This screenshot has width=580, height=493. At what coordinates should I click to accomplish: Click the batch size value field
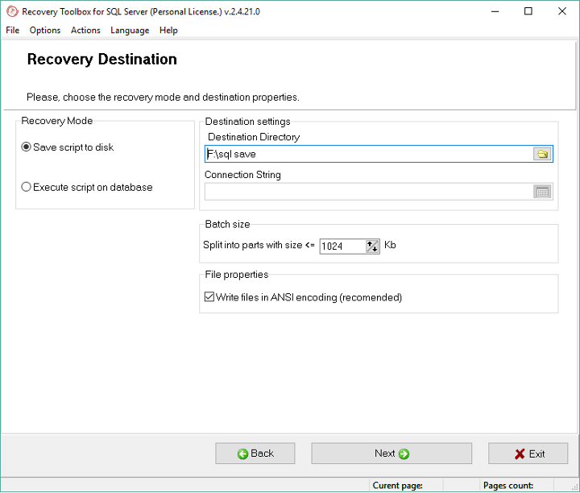coord(342,246)
